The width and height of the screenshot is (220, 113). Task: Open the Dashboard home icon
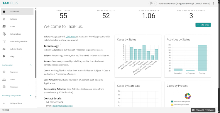click(x=4, y=11)
